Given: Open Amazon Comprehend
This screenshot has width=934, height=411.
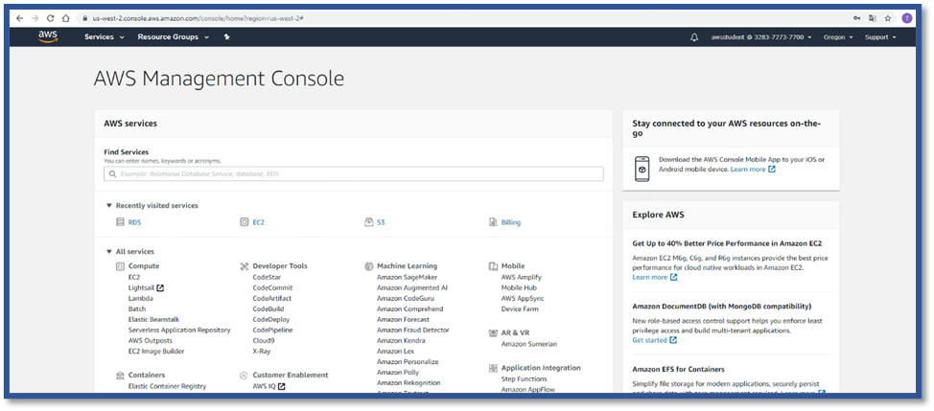Looking at the screenshot, I should click(409, 309).
